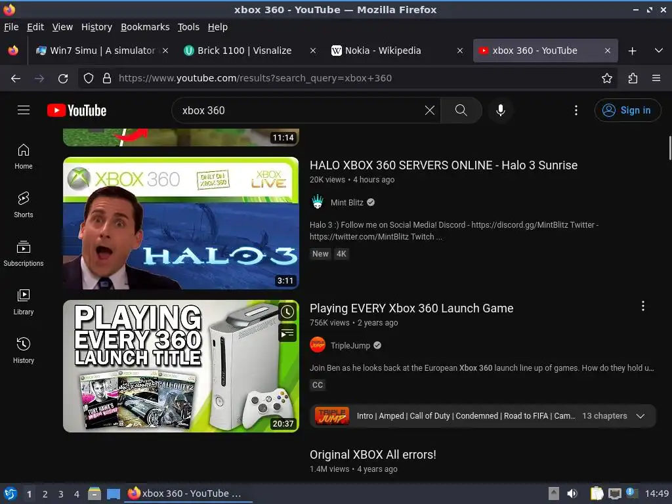Open History in YouTube sidebar
Viewport: 672px width, 504px height.
tap(24, 350)
